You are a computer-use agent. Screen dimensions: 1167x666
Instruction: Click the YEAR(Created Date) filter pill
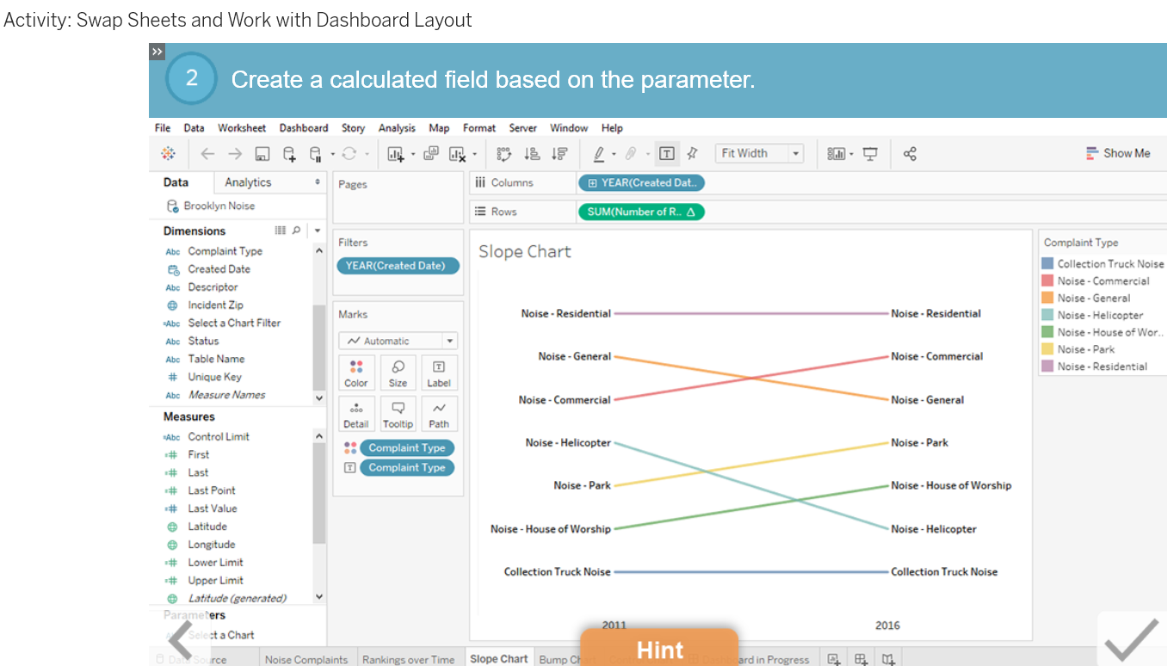click(398, 266)
